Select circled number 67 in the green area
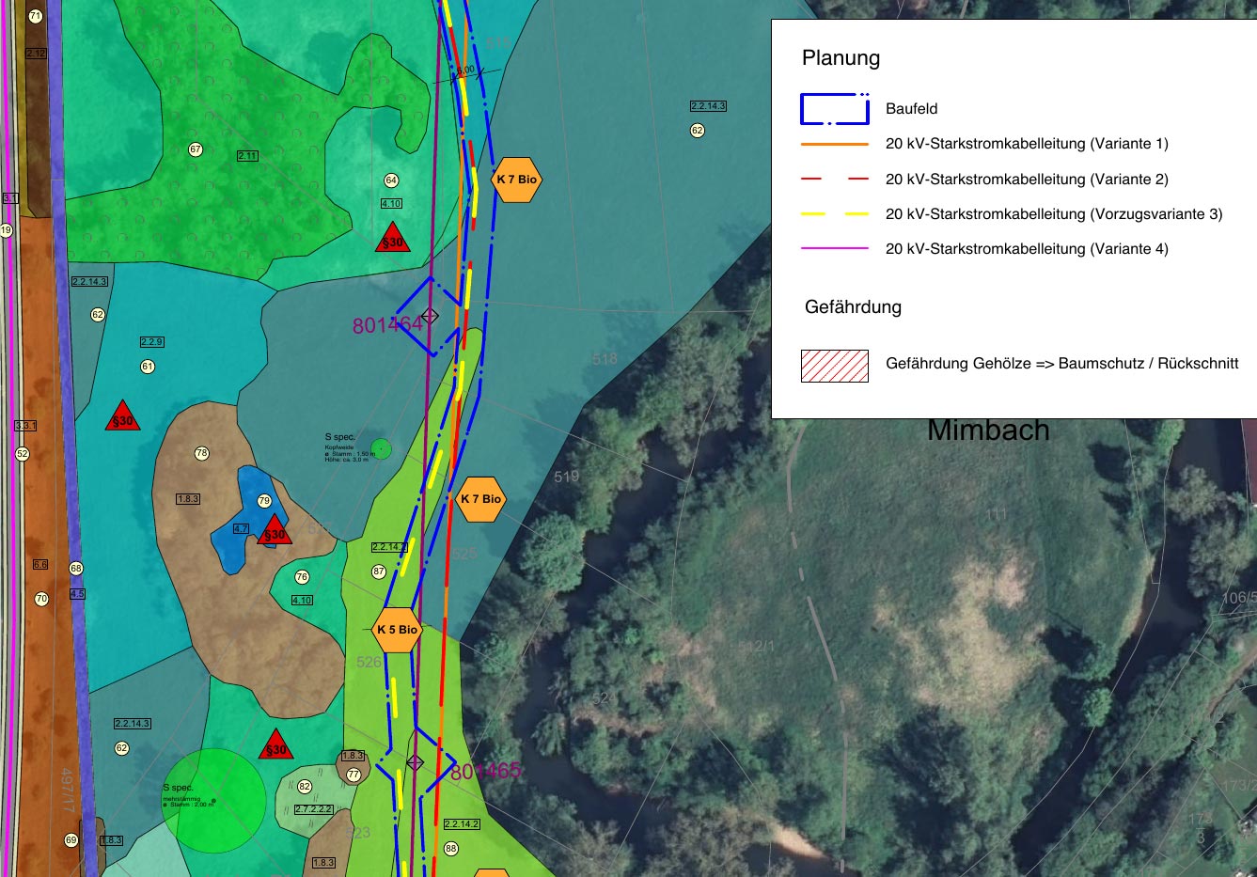The width and height of the screenshot is (1257, 877). [196, 149]
